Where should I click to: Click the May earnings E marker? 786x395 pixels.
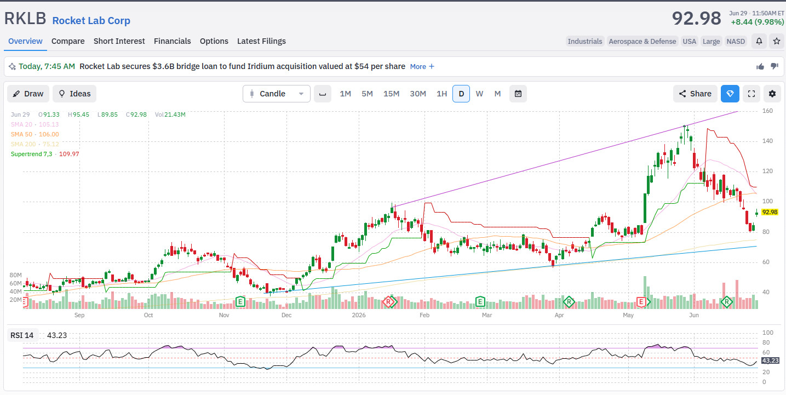(x=641, y=301)
